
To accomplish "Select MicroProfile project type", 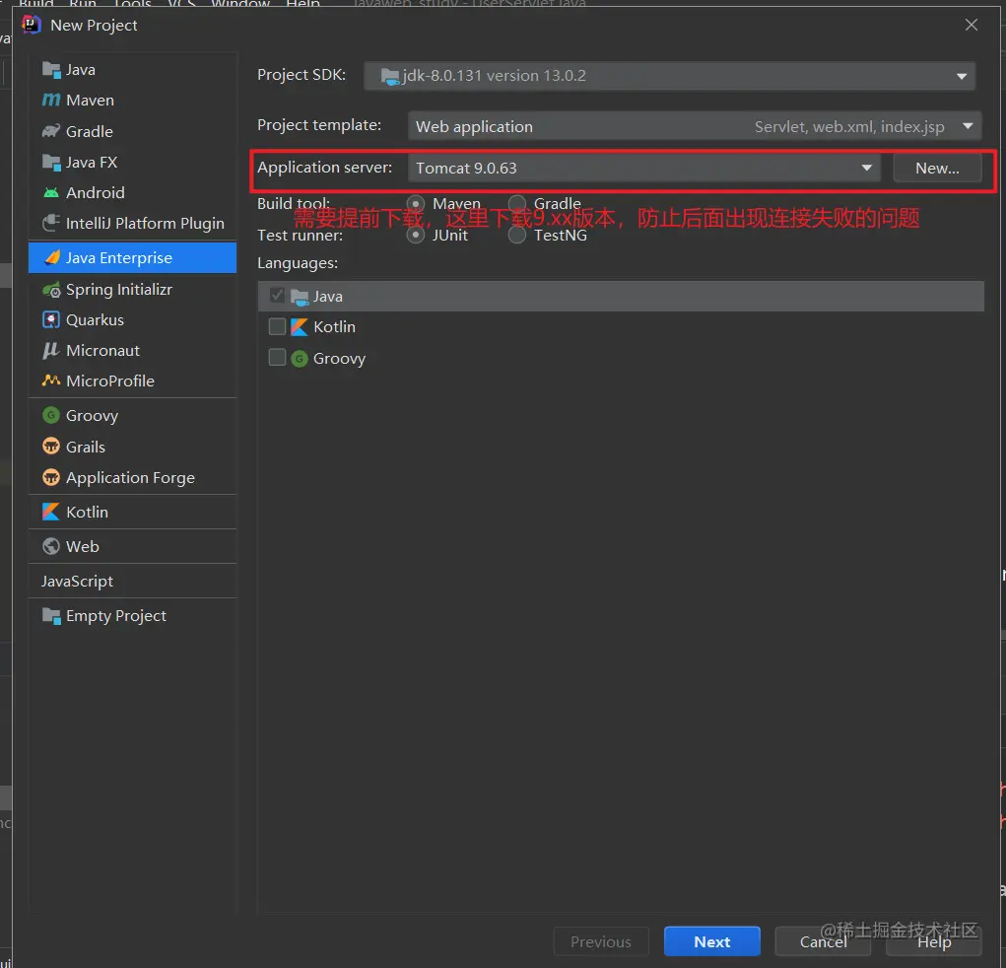I will 133,380.
